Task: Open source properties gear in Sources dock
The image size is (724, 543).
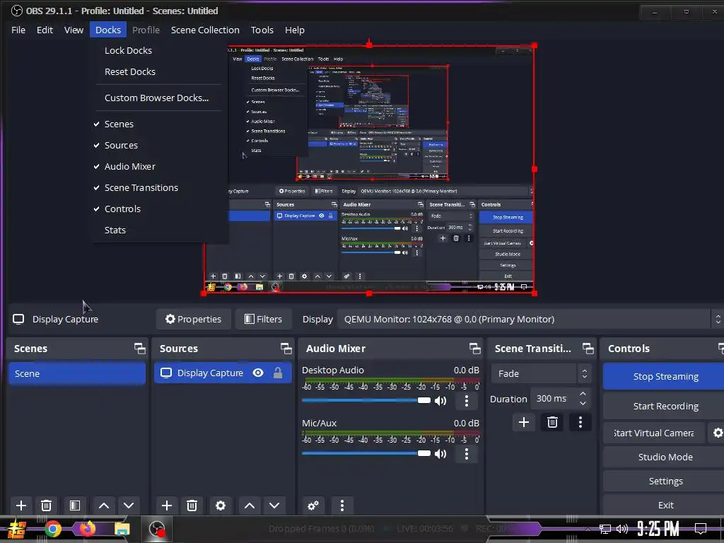Action: pyautogui.click(x=221, y=505)
